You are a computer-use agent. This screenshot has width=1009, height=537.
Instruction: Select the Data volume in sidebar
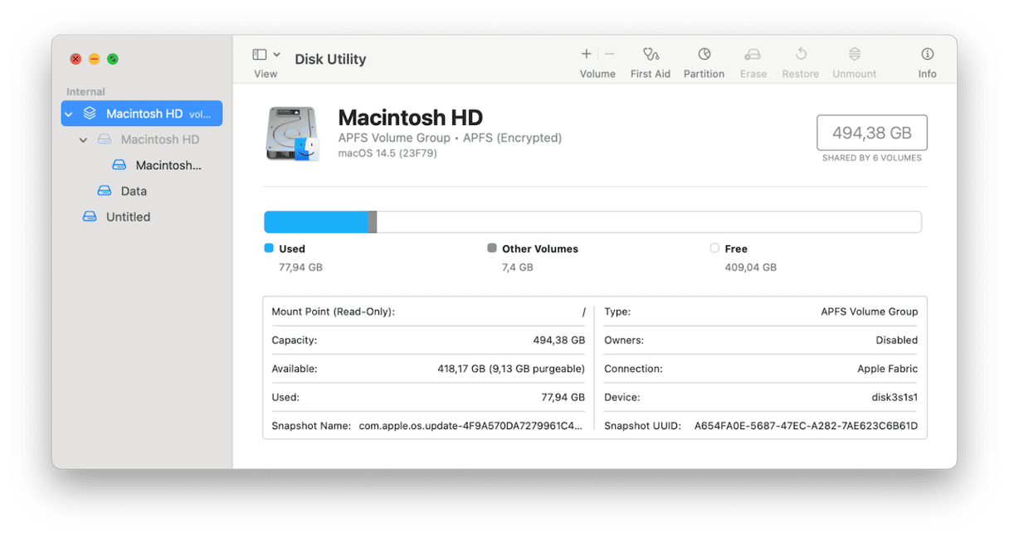[x=133, y=191]
